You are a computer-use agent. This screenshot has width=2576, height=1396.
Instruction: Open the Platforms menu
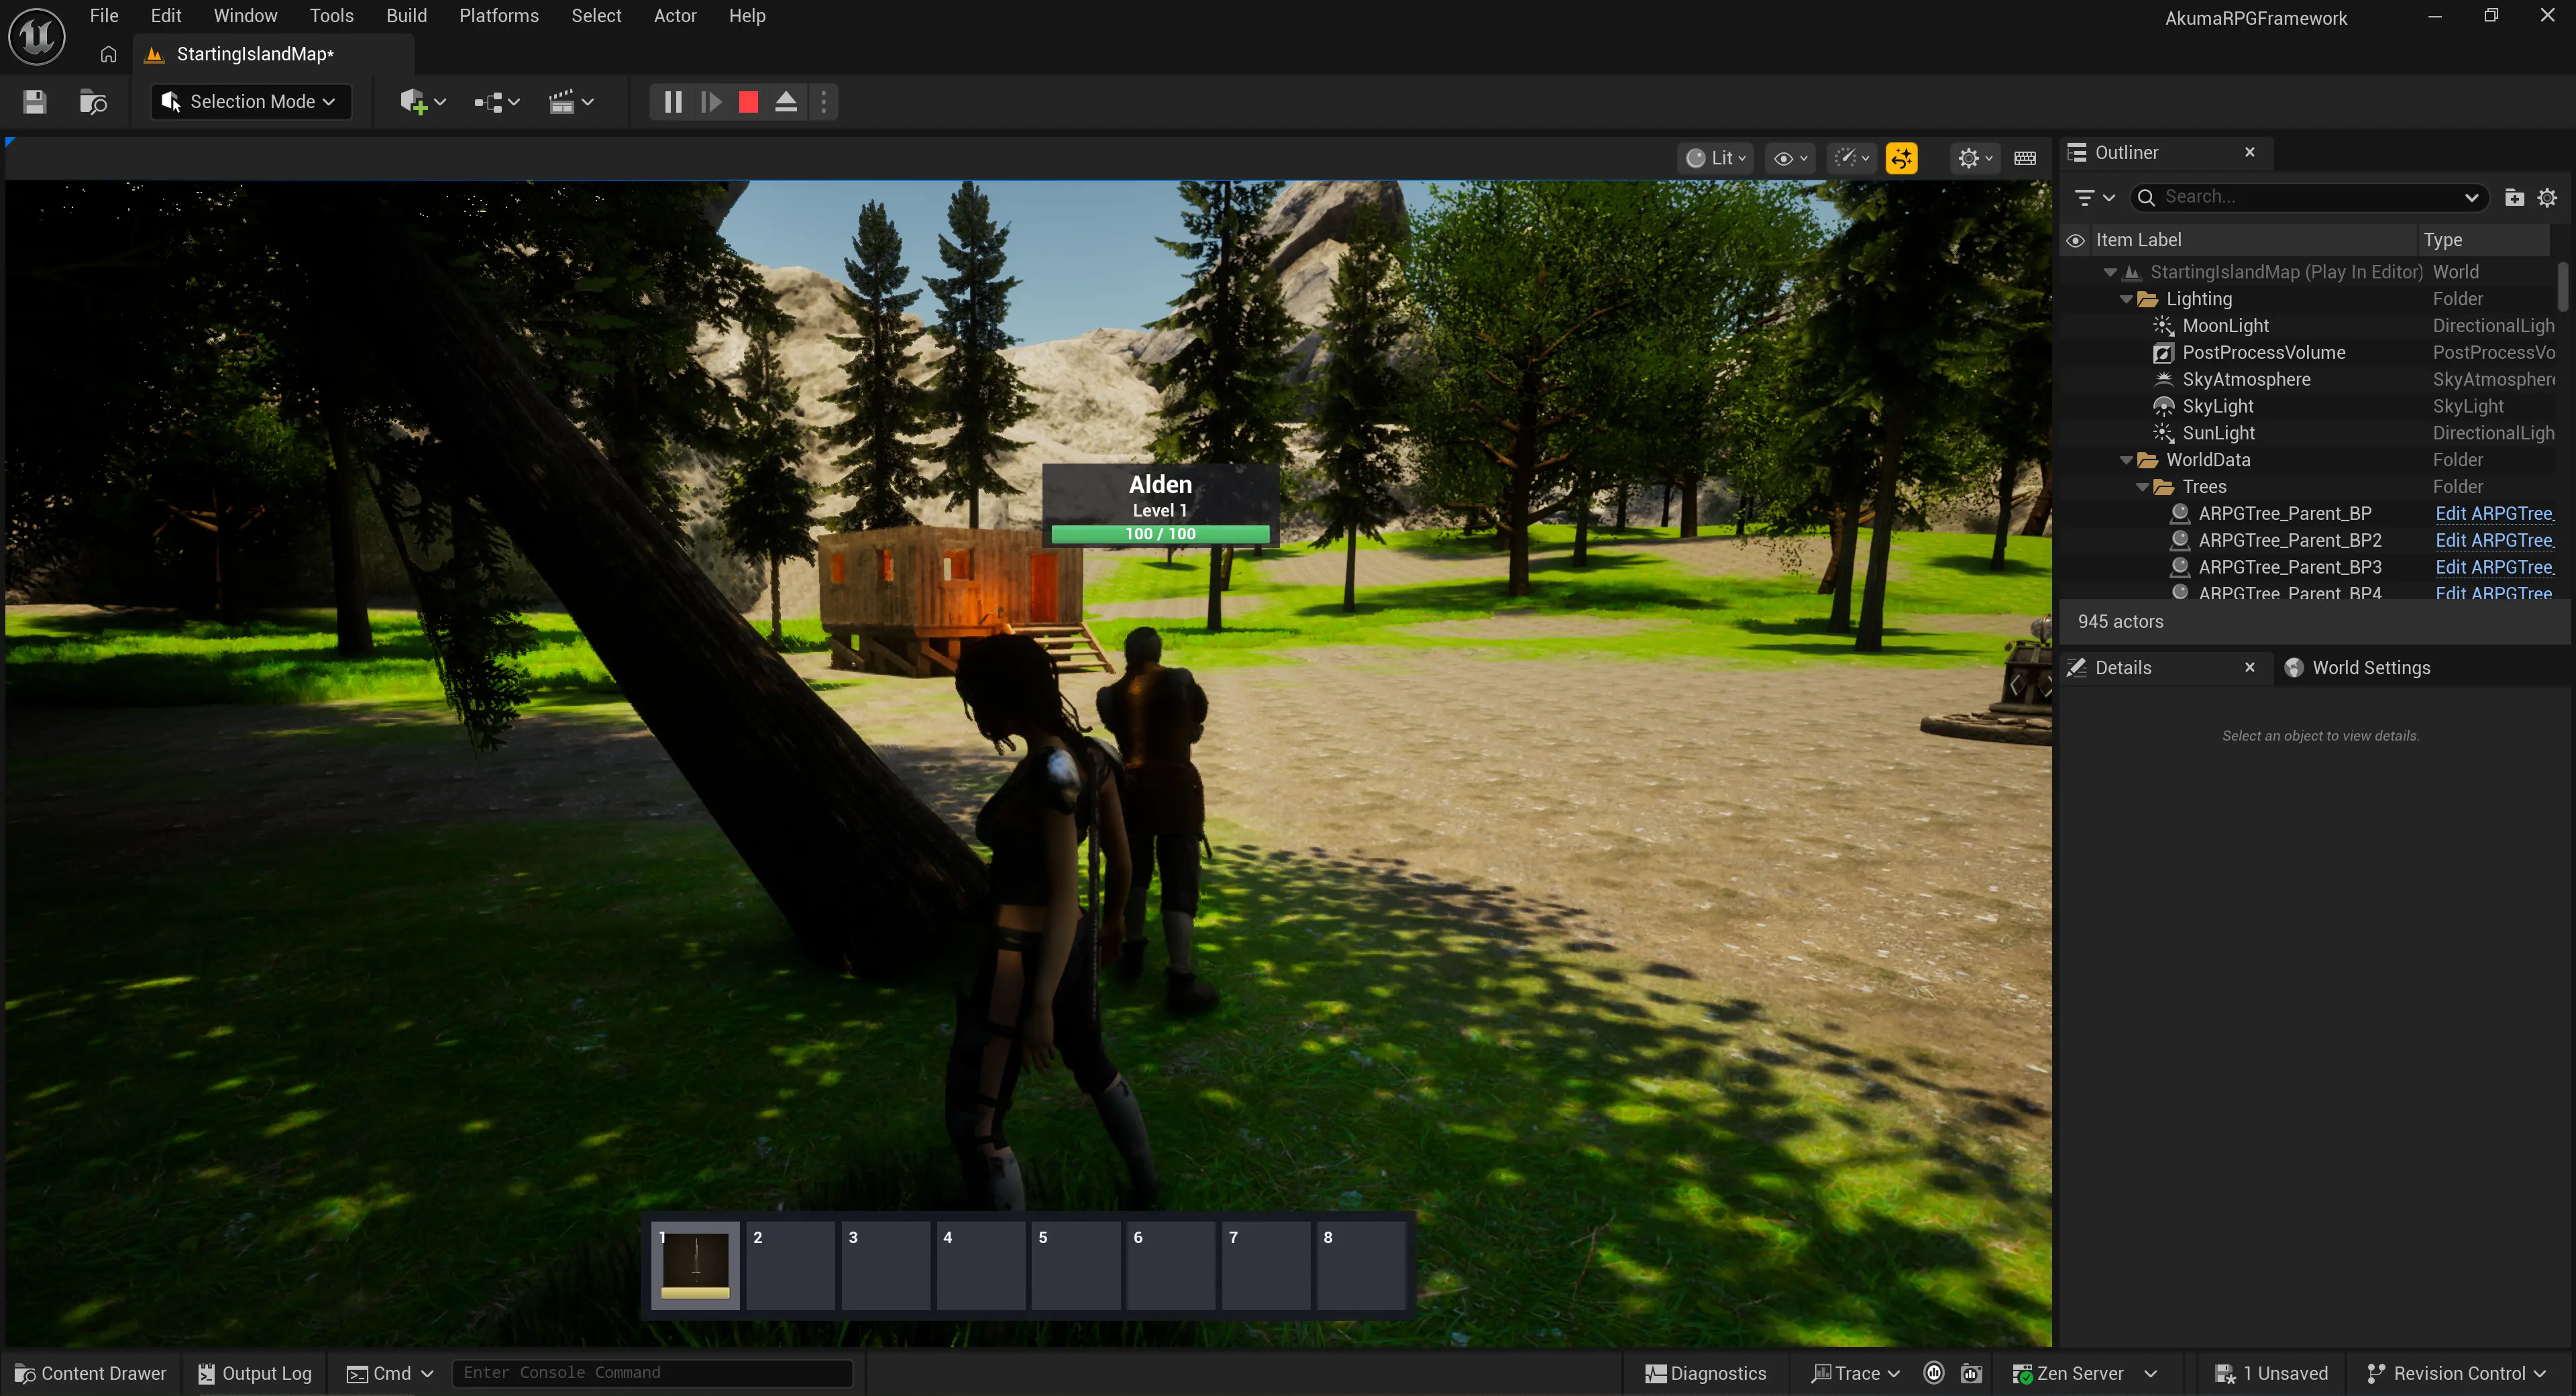click(499, 16)
